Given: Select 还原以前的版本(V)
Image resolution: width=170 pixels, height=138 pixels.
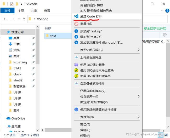Looking at the screenshot, I should 107,91.
